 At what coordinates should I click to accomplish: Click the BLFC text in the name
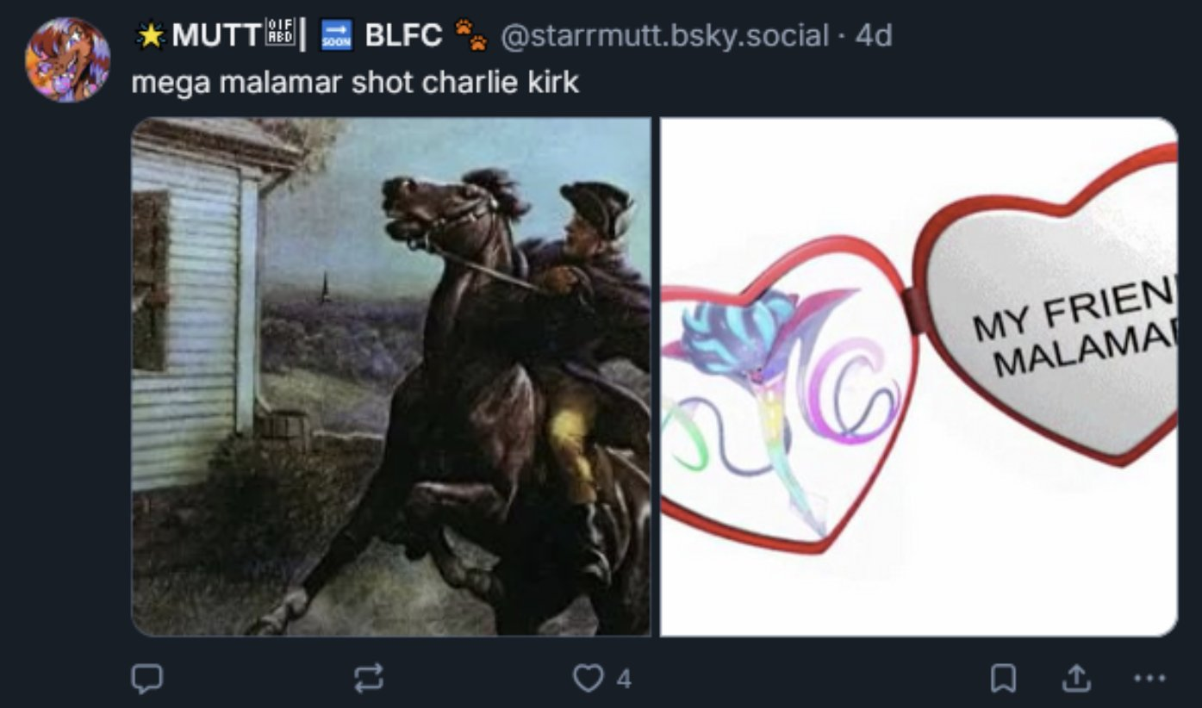coord(403,35)
